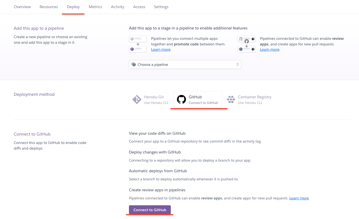
Task: Switch to the Overview tab
Action: (22, 6)
